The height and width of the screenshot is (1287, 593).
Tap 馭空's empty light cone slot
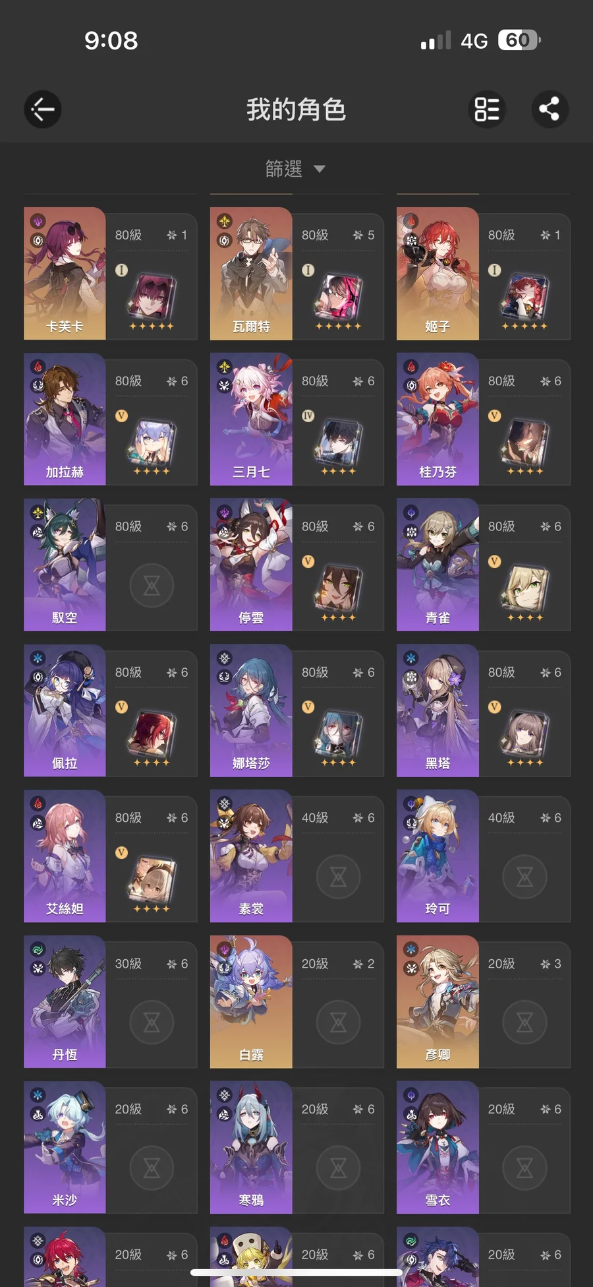152,585
